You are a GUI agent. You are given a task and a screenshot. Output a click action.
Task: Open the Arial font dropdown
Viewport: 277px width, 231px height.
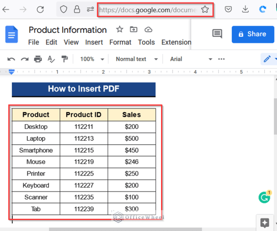point(191,59)
